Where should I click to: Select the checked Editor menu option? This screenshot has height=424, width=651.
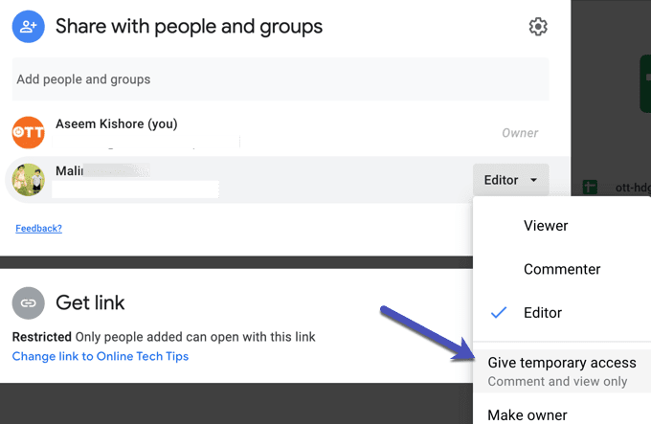coord(542,313)
